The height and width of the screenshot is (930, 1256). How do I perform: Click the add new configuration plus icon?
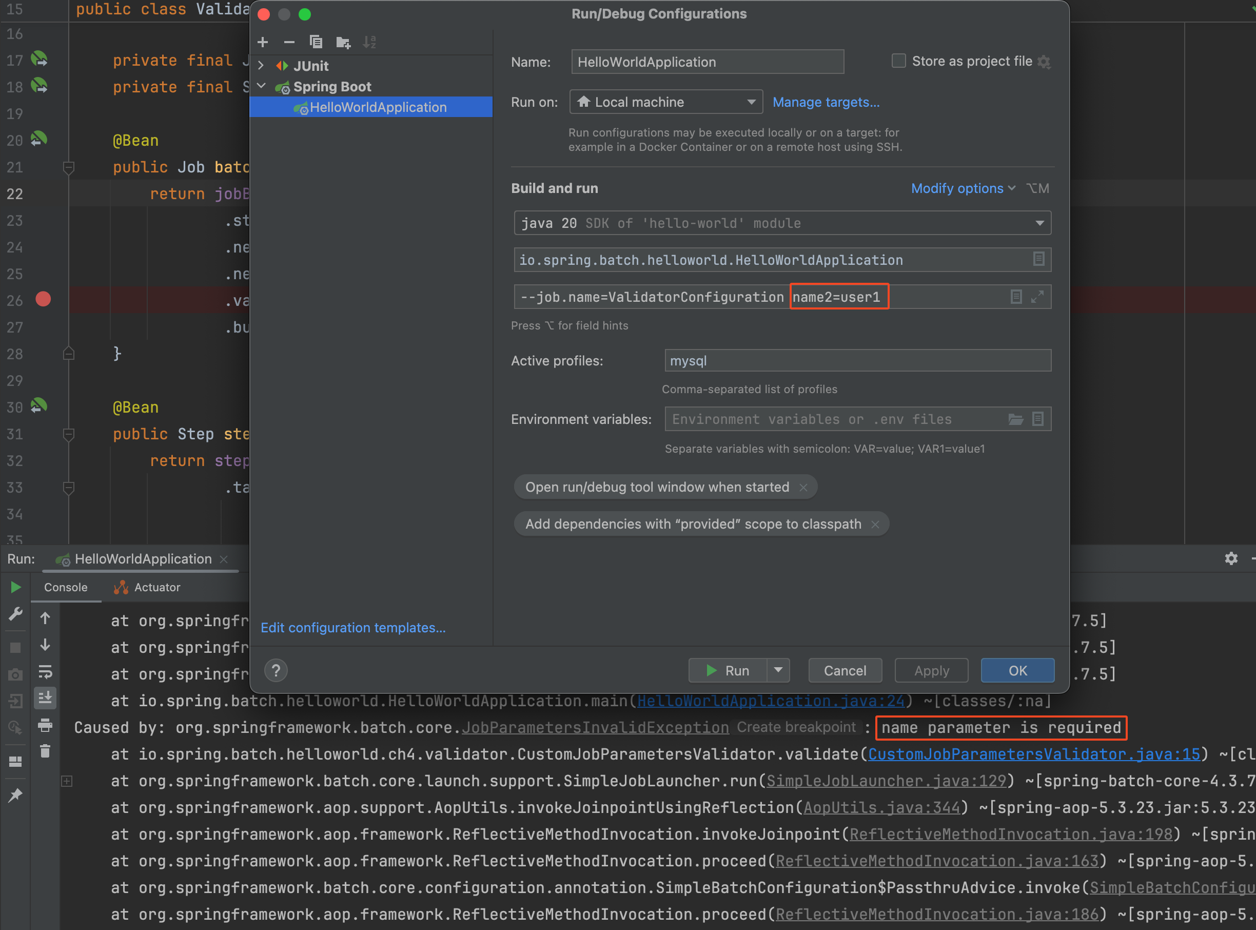(262, 42)
